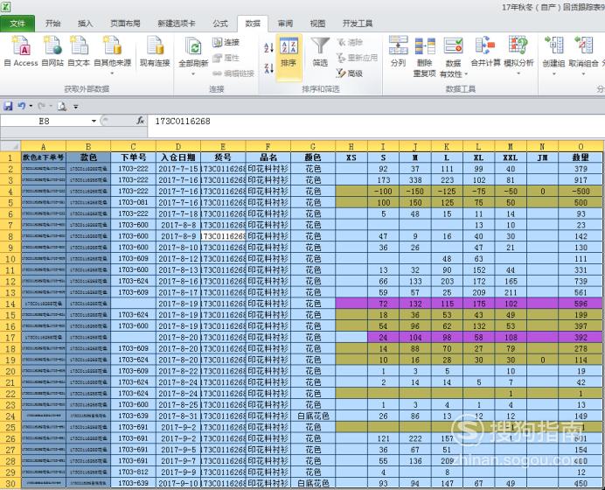Click the Undo arrow icon

tap(21, 106)
